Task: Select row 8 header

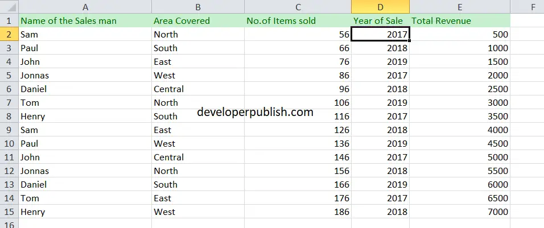Action: pos(9,116)
